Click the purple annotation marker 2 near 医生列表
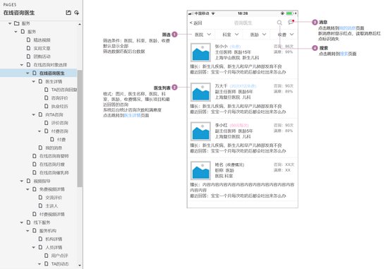388x269 pixels. (x=174, y=88)
